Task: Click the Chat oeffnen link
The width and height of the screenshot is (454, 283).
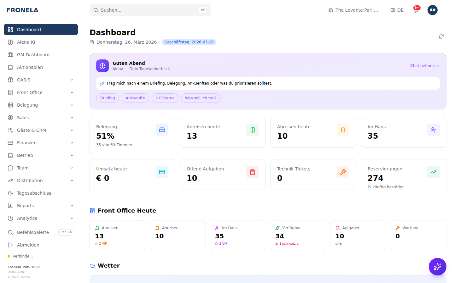Action: 422,65
